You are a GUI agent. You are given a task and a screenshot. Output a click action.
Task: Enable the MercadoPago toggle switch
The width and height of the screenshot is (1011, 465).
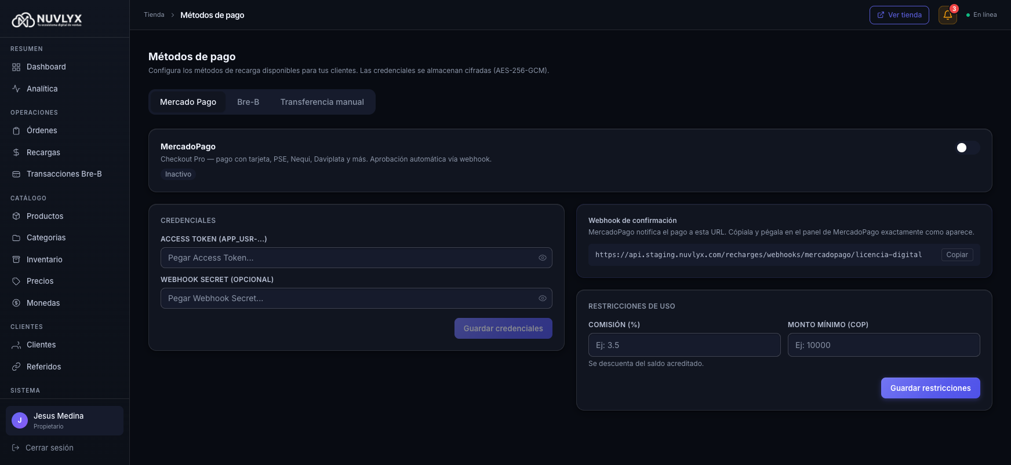coord(968,148)
